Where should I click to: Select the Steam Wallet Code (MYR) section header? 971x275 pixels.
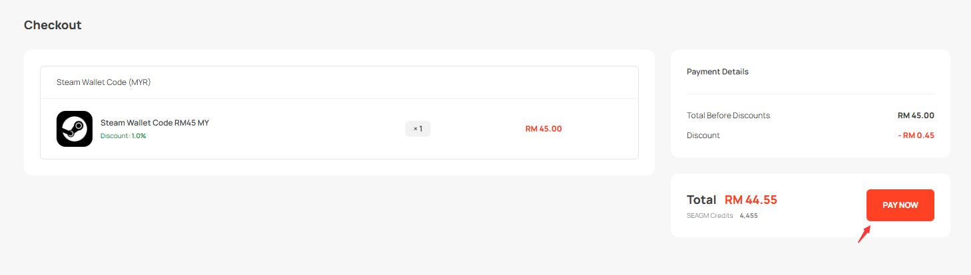(103, 82)
